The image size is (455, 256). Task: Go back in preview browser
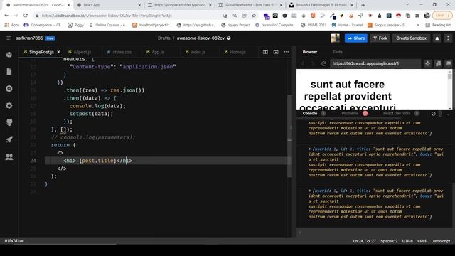point(304,63)
